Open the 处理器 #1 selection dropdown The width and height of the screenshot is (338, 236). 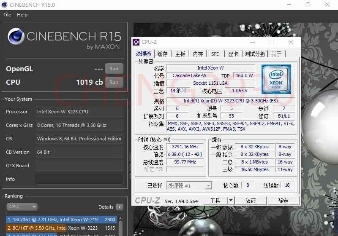pos(189,186)
